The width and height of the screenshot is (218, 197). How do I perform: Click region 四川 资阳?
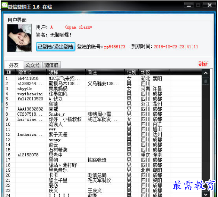[x=151, y=181]
